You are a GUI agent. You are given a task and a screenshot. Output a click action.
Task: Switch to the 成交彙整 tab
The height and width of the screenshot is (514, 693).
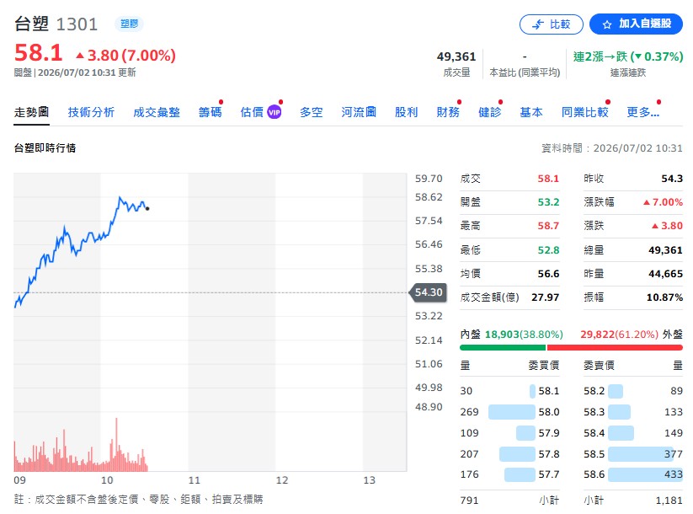tap(157, 112)
